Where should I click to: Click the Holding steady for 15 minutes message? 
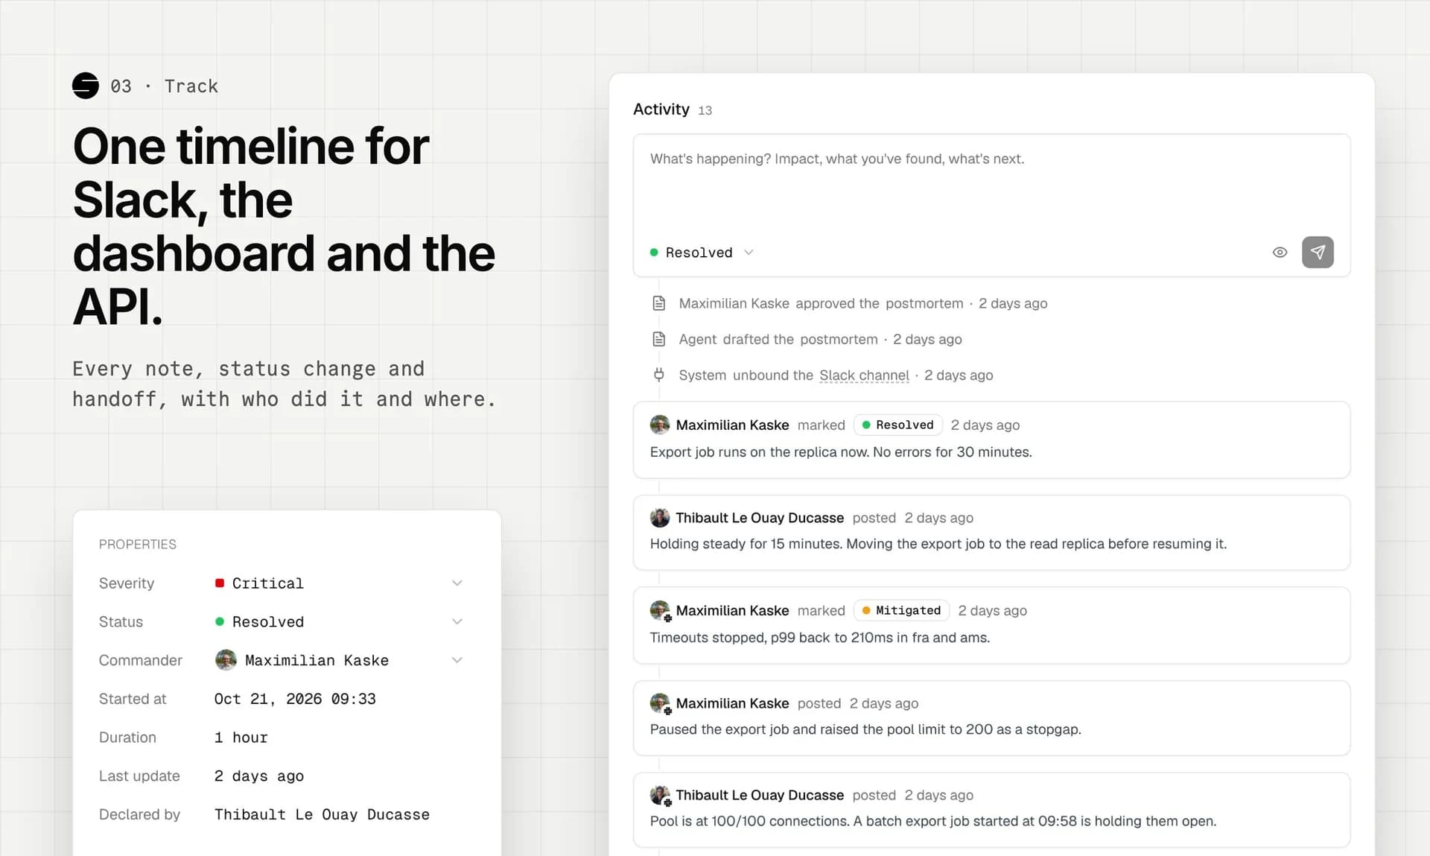(938, 544)
